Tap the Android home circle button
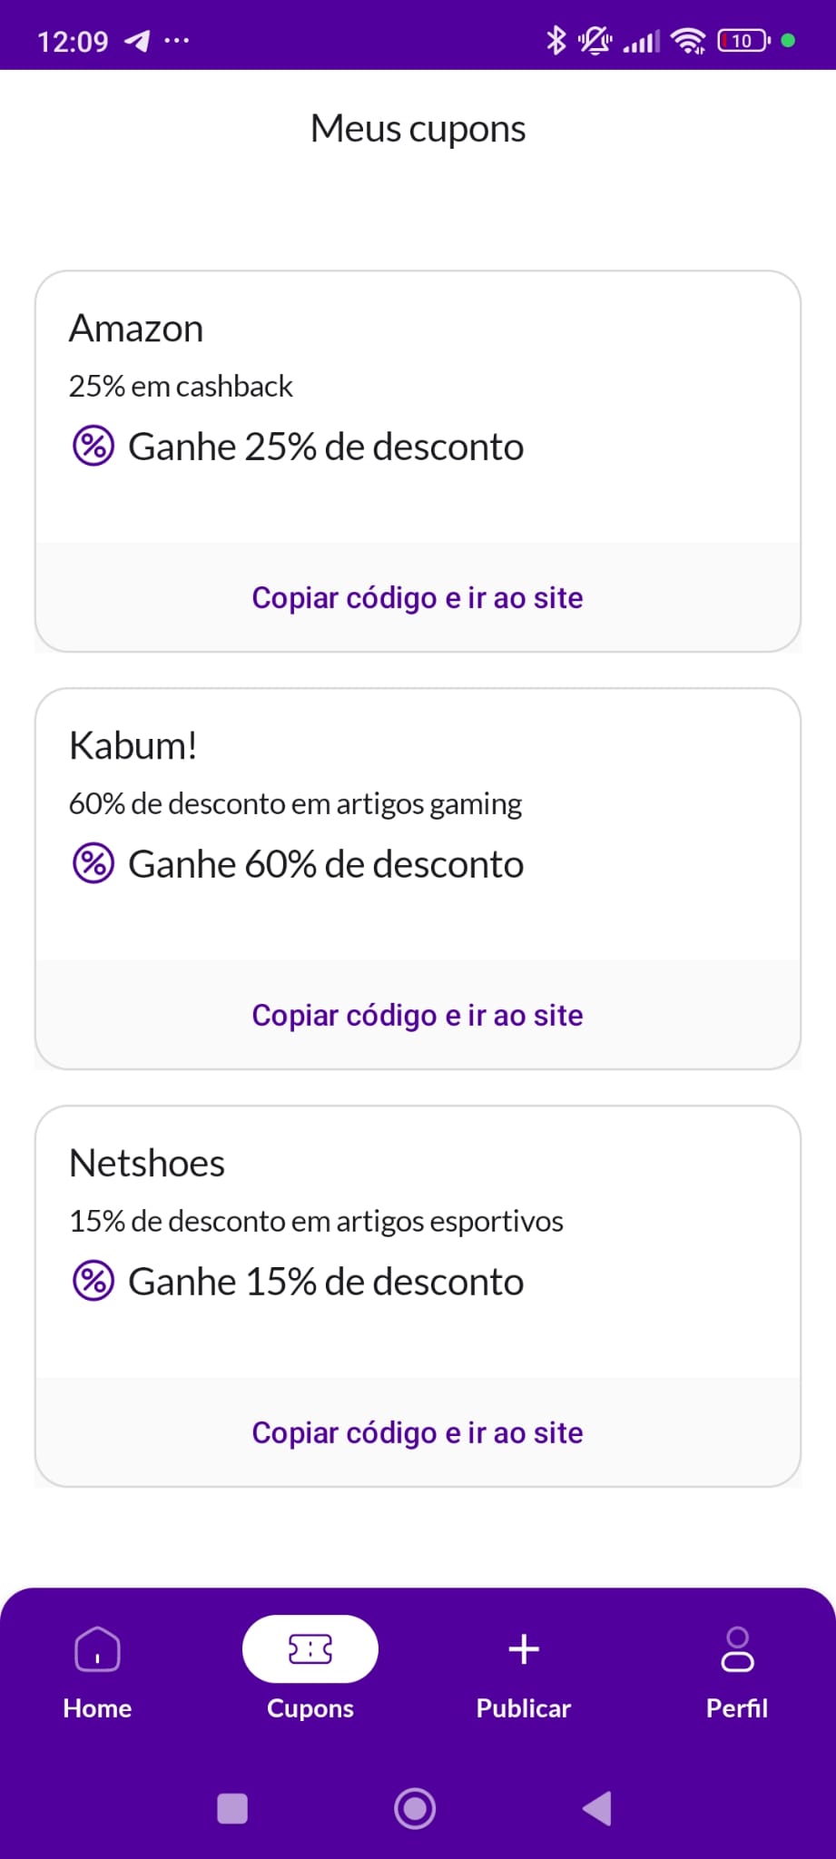Image resolution: width=836 pixels, height=1859 pixels. pos(415,1808)
